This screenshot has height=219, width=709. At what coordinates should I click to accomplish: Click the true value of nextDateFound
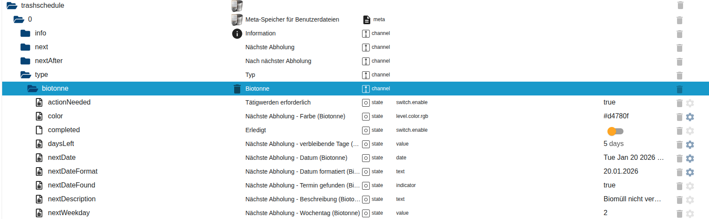pos(609,185)
